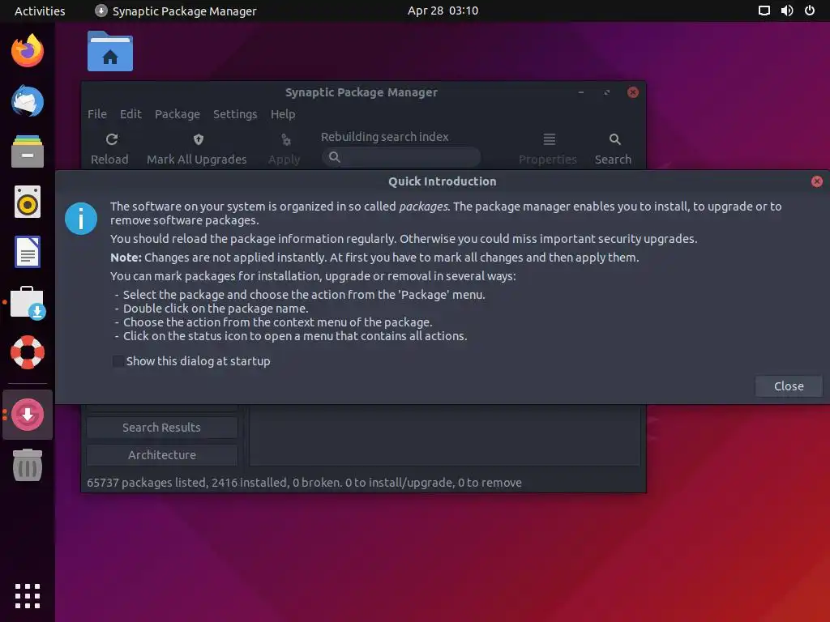Click the Search magnifier toolbar icon
This screenshot has height=622, width=830.
[614, 139]
